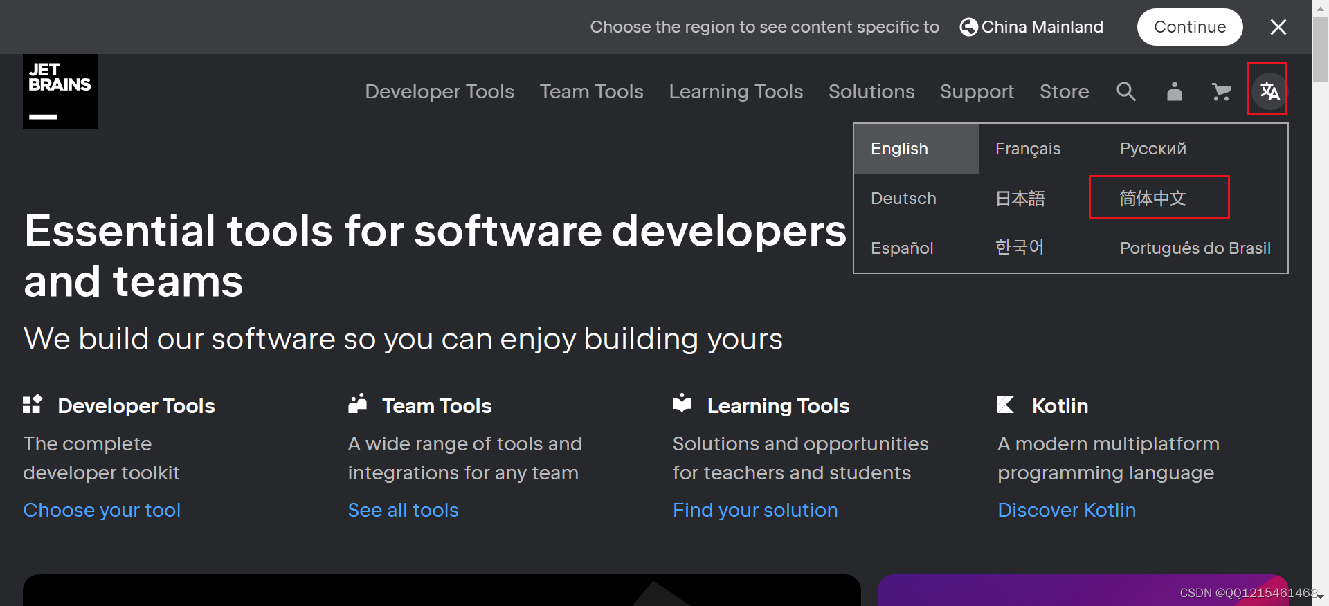
Task: Click the Learning Tools section heading
Action: tap(778, 406)
